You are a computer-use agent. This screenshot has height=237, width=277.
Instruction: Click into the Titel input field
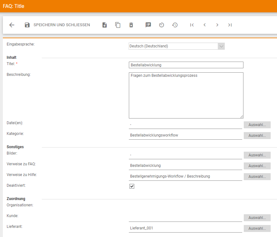tap(186, 65)
